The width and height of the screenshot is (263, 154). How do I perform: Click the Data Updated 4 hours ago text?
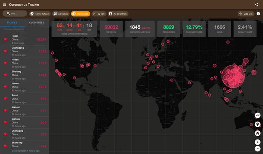coord(26,151)
